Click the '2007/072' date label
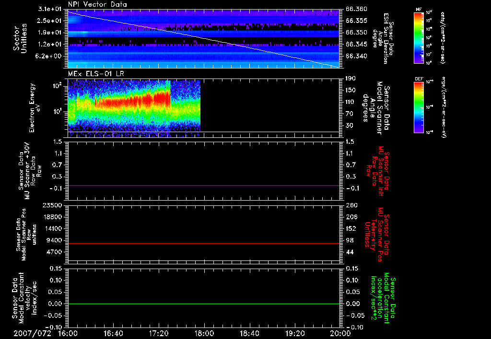 pos(32,333)
